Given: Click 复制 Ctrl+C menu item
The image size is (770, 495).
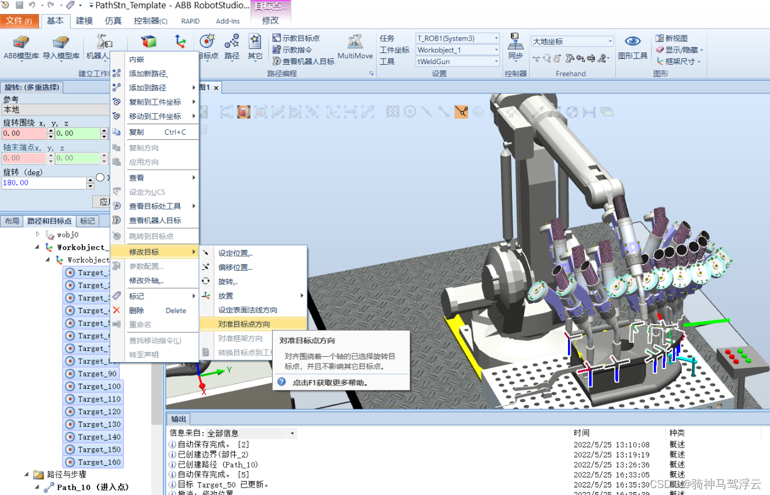Looking at the screenshot, I should (x=155, y=132).
